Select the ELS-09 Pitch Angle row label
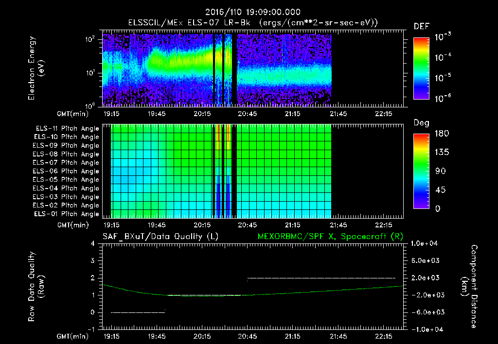Image resolution: width=498 pixels, height=344 pixels. pyautogui.click(x=66, y=146)
